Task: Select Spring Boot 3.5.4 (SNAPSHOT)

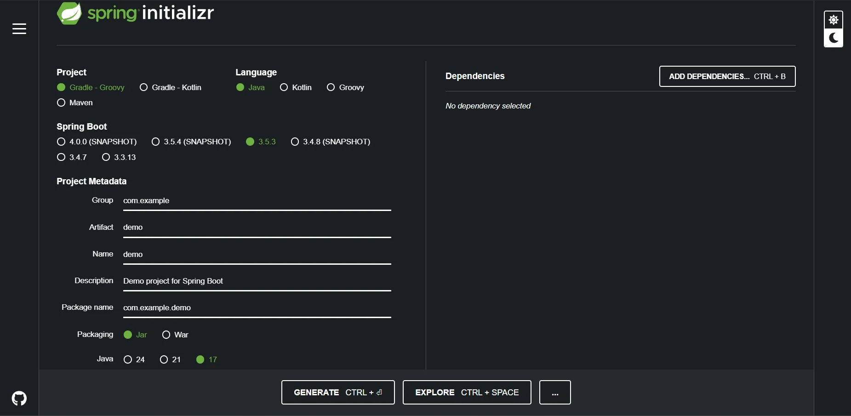Action: (191, 142)
